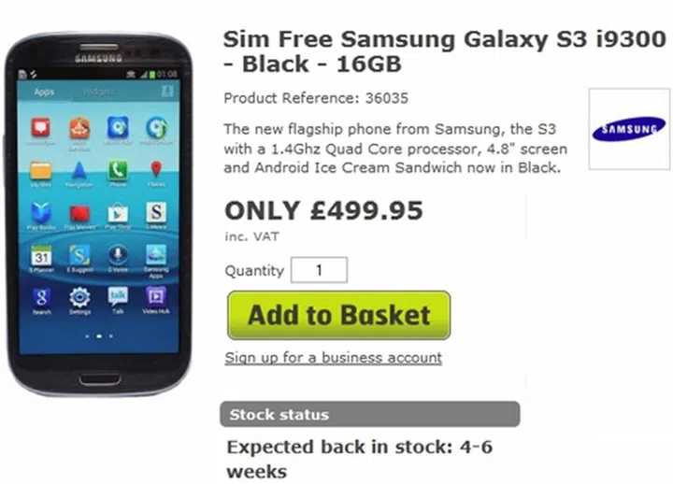Tap the green Phone app icon
Image resolution: width=673 pixels, height=484 pixels.
tap(118, 170)
